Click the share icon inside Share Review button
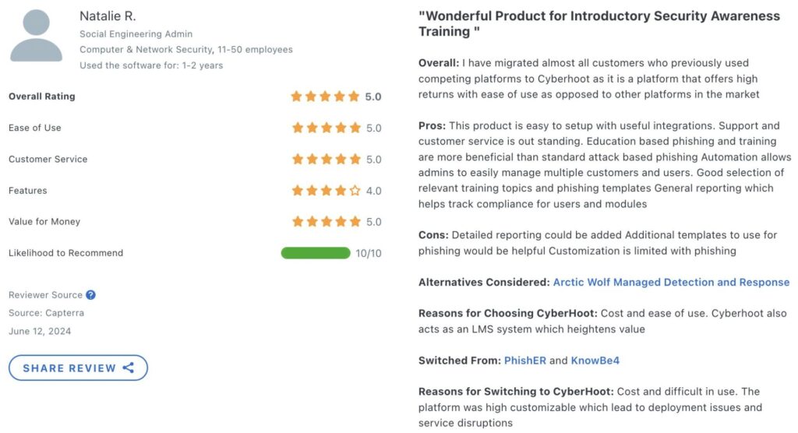798x433 pixels. (x=129, y=368)
